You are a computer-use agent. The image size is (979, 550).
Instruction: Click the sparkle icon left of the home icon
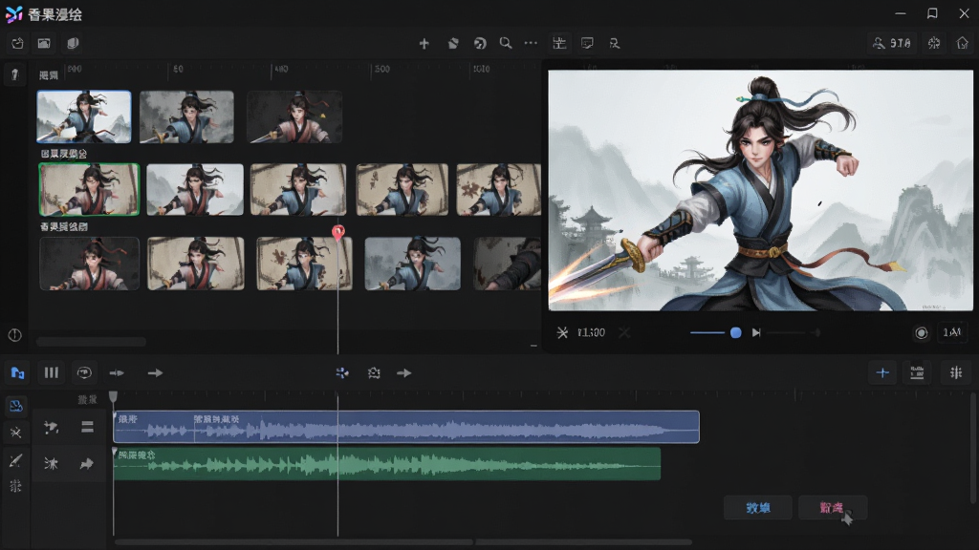(x=934, y=43)
